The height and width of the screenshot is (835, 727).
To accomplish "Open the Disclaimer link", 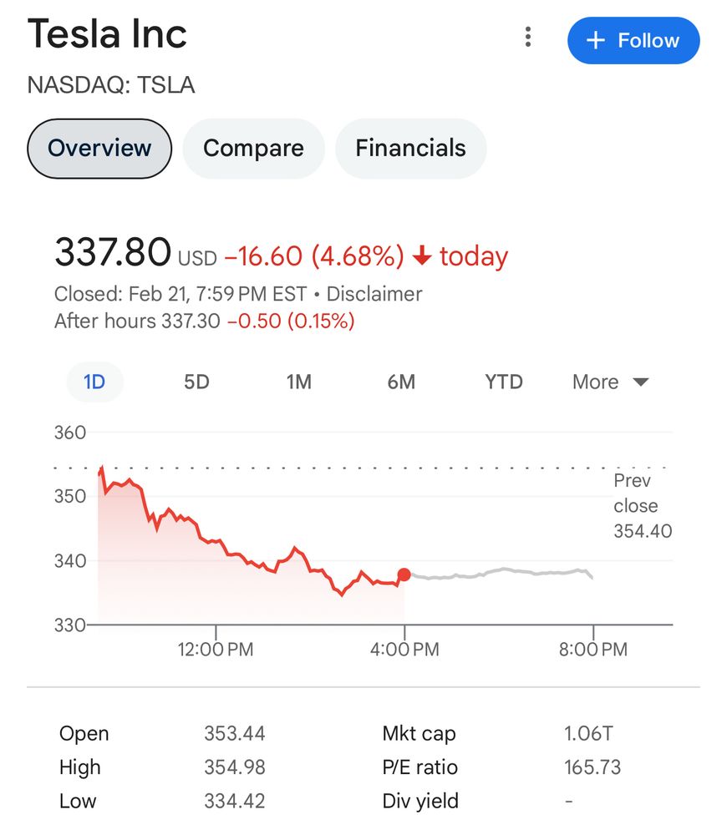I will 374,294.
